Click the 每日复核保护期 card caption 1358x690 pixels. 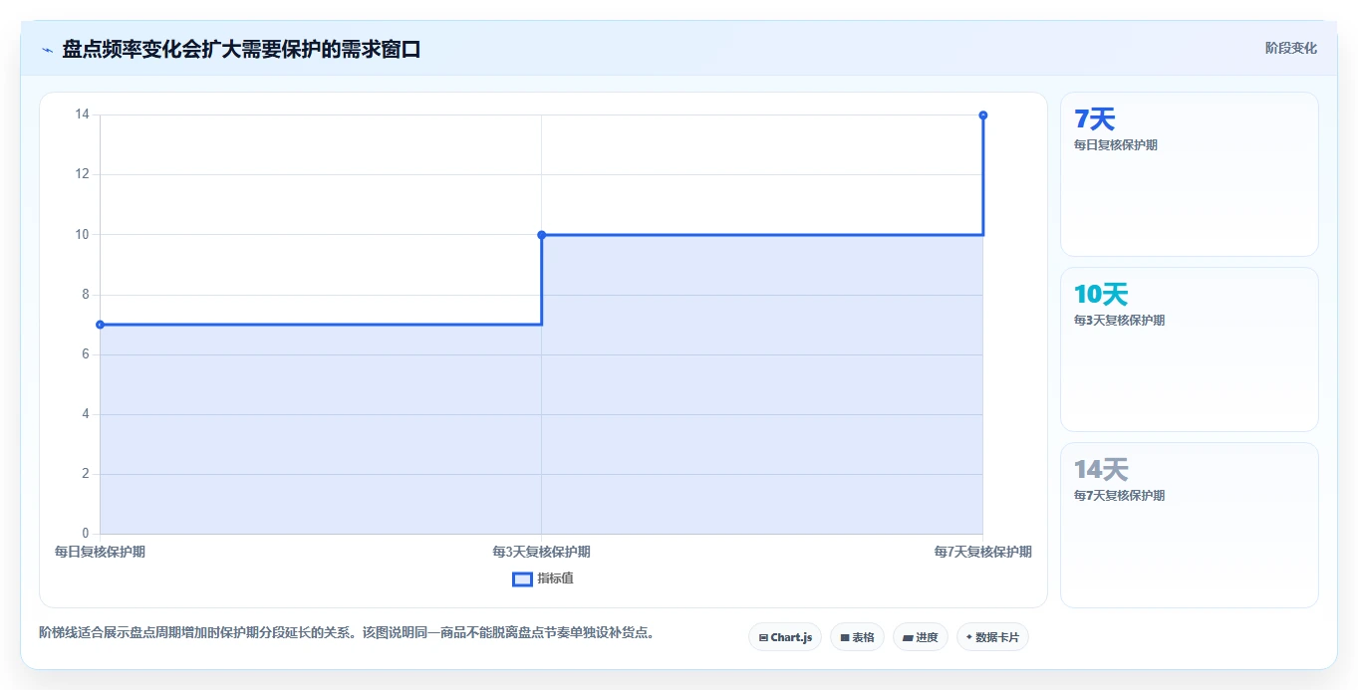(1116, 145)
